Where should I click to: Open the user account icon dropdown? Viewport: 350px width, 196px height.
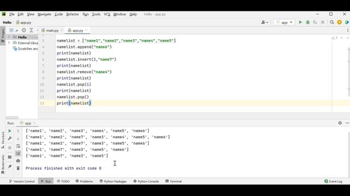pos(265,22)
